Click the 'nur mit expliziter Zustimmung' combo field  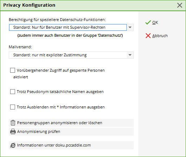pos(68,55)
